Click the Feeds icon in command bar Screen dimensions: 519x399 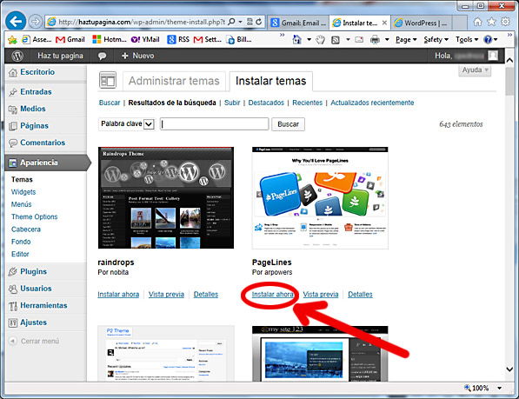coord(336,40)
